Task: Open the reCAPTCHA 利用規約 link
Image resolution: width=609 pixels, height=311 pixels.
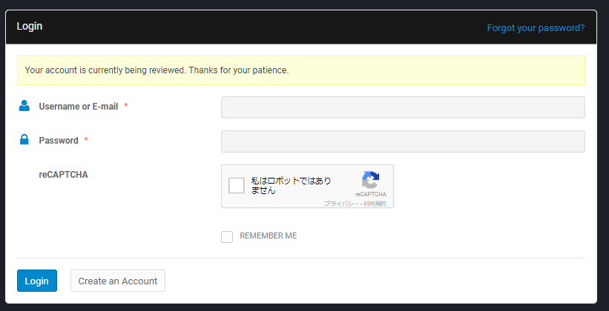Action: click(375, 204)
